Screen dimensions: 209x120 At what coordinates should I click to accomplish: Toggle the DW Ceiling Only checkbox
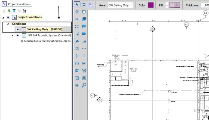pyautogui.click(x=18, y=29)
